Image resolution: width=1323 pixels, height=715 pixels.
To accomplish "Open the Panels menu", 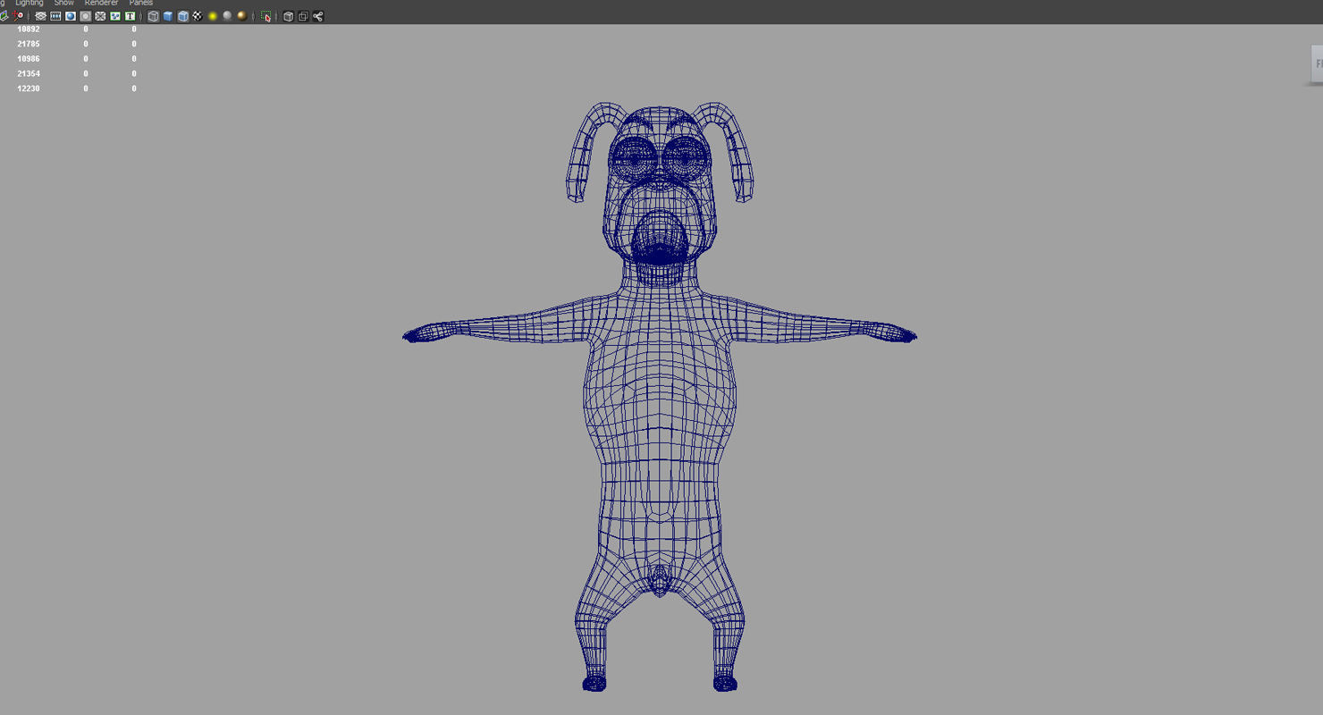I will (140, 4).
